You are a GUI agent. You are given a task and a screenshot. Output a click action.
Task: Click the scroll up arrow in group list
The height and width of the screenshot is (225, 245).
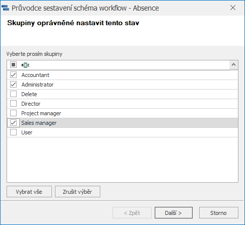pyautogui.click(x=233, y=65)
